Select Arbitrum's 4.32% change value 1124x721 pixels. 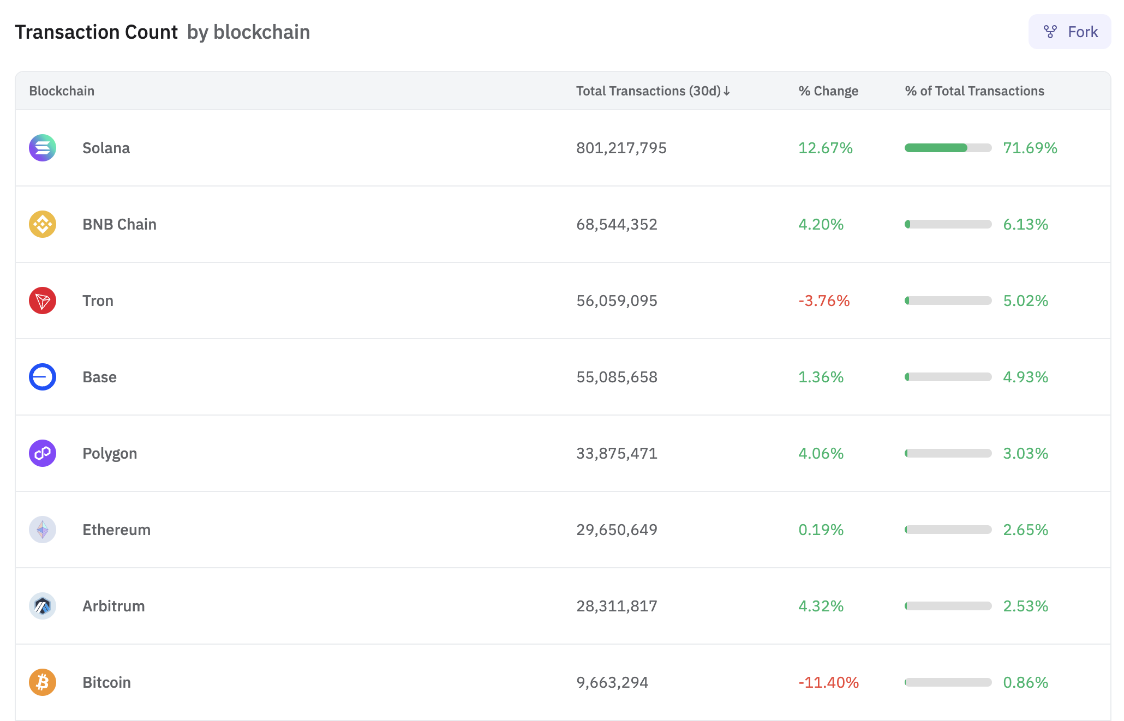click(821, 606)
